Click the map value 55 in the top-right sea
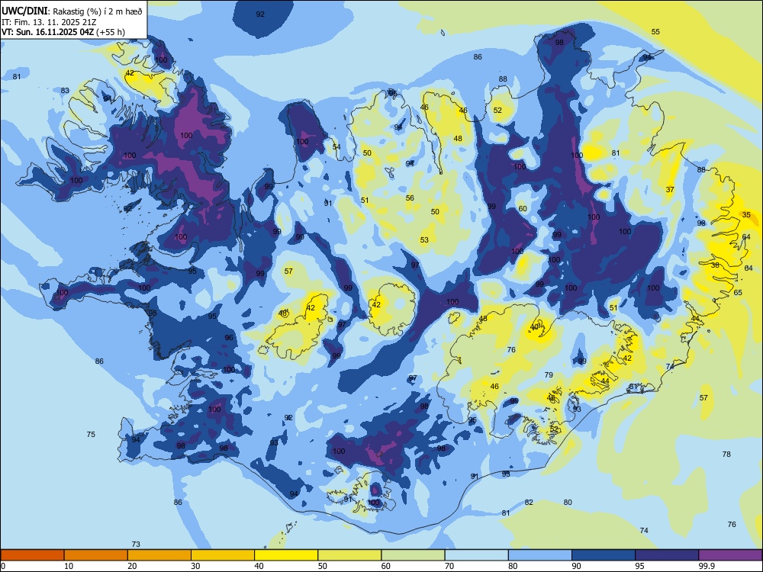The width and height of the screenshot is (763, 572). click(x=655, y=31)
